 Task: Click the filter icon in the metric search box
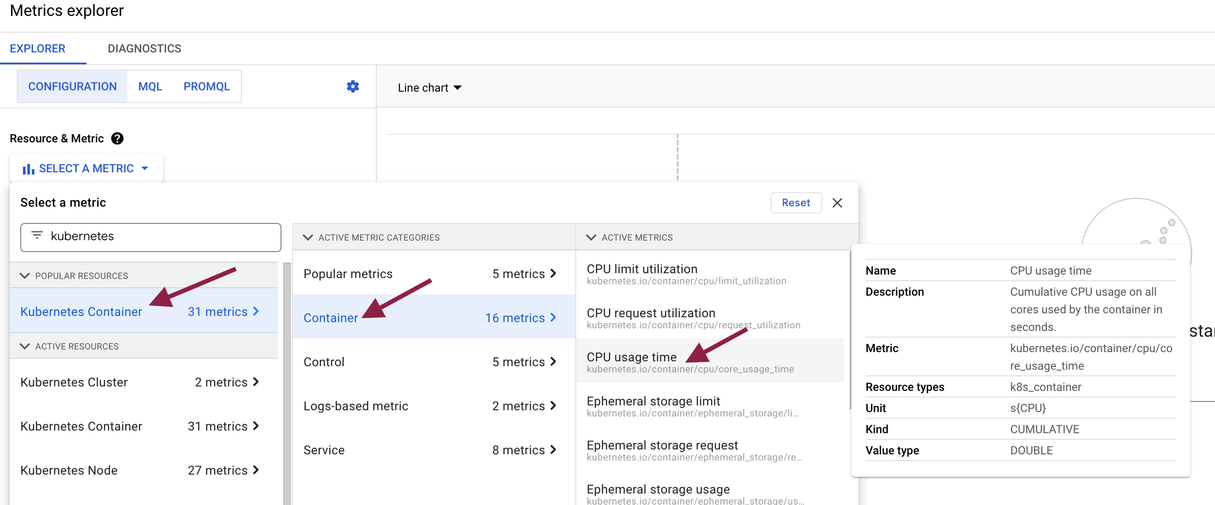coord(37,237)
